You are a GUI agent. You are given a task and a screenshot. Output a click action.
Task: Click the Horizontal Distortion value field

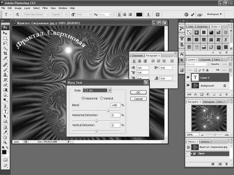(115, 115)
